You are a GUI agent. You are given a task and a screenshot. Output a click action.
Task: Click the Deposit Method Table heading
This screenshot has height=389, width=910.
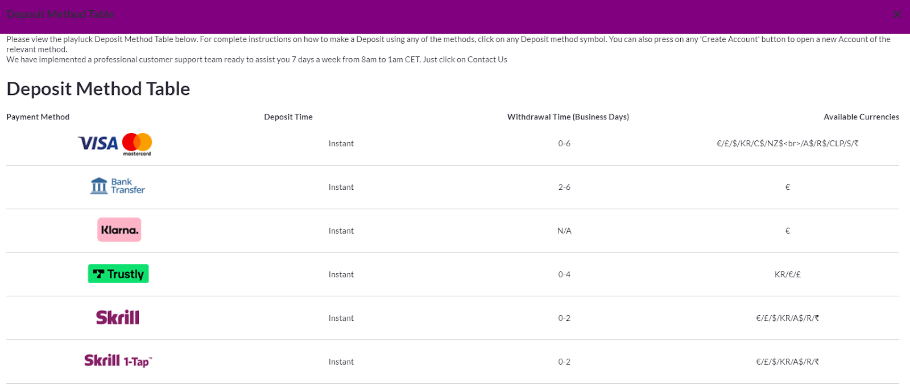point(98,89)
